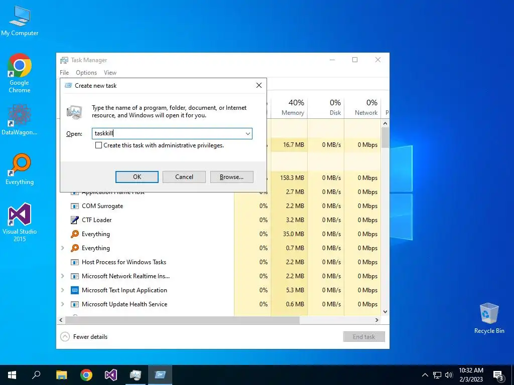
Task: Open the notification center icon
Action: point(498,375)
